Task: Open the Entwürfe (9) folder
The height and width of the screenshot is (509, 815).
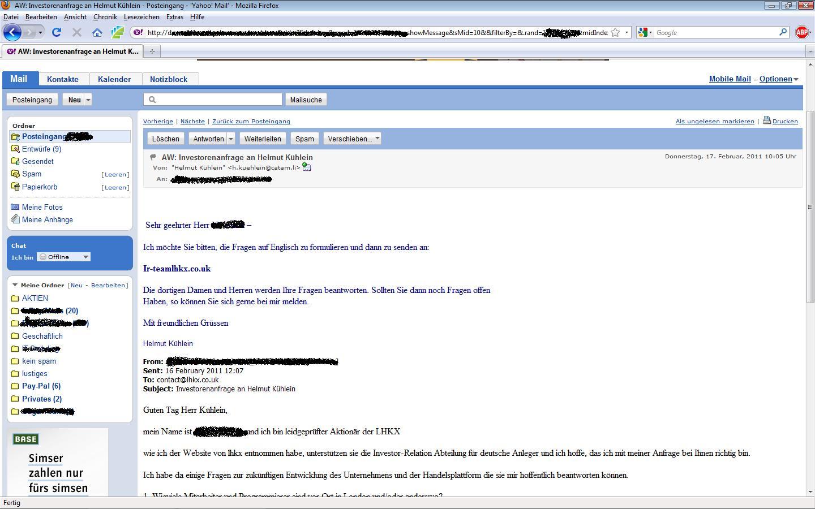Action: pos(41,149)
